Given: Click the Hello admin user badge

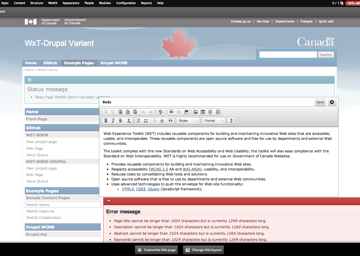Looking at the screenshot, I should point(353,3).
